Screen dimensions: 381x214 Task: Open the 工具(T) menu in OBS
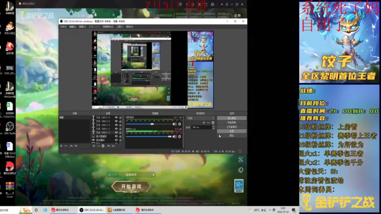pos(120,27)
